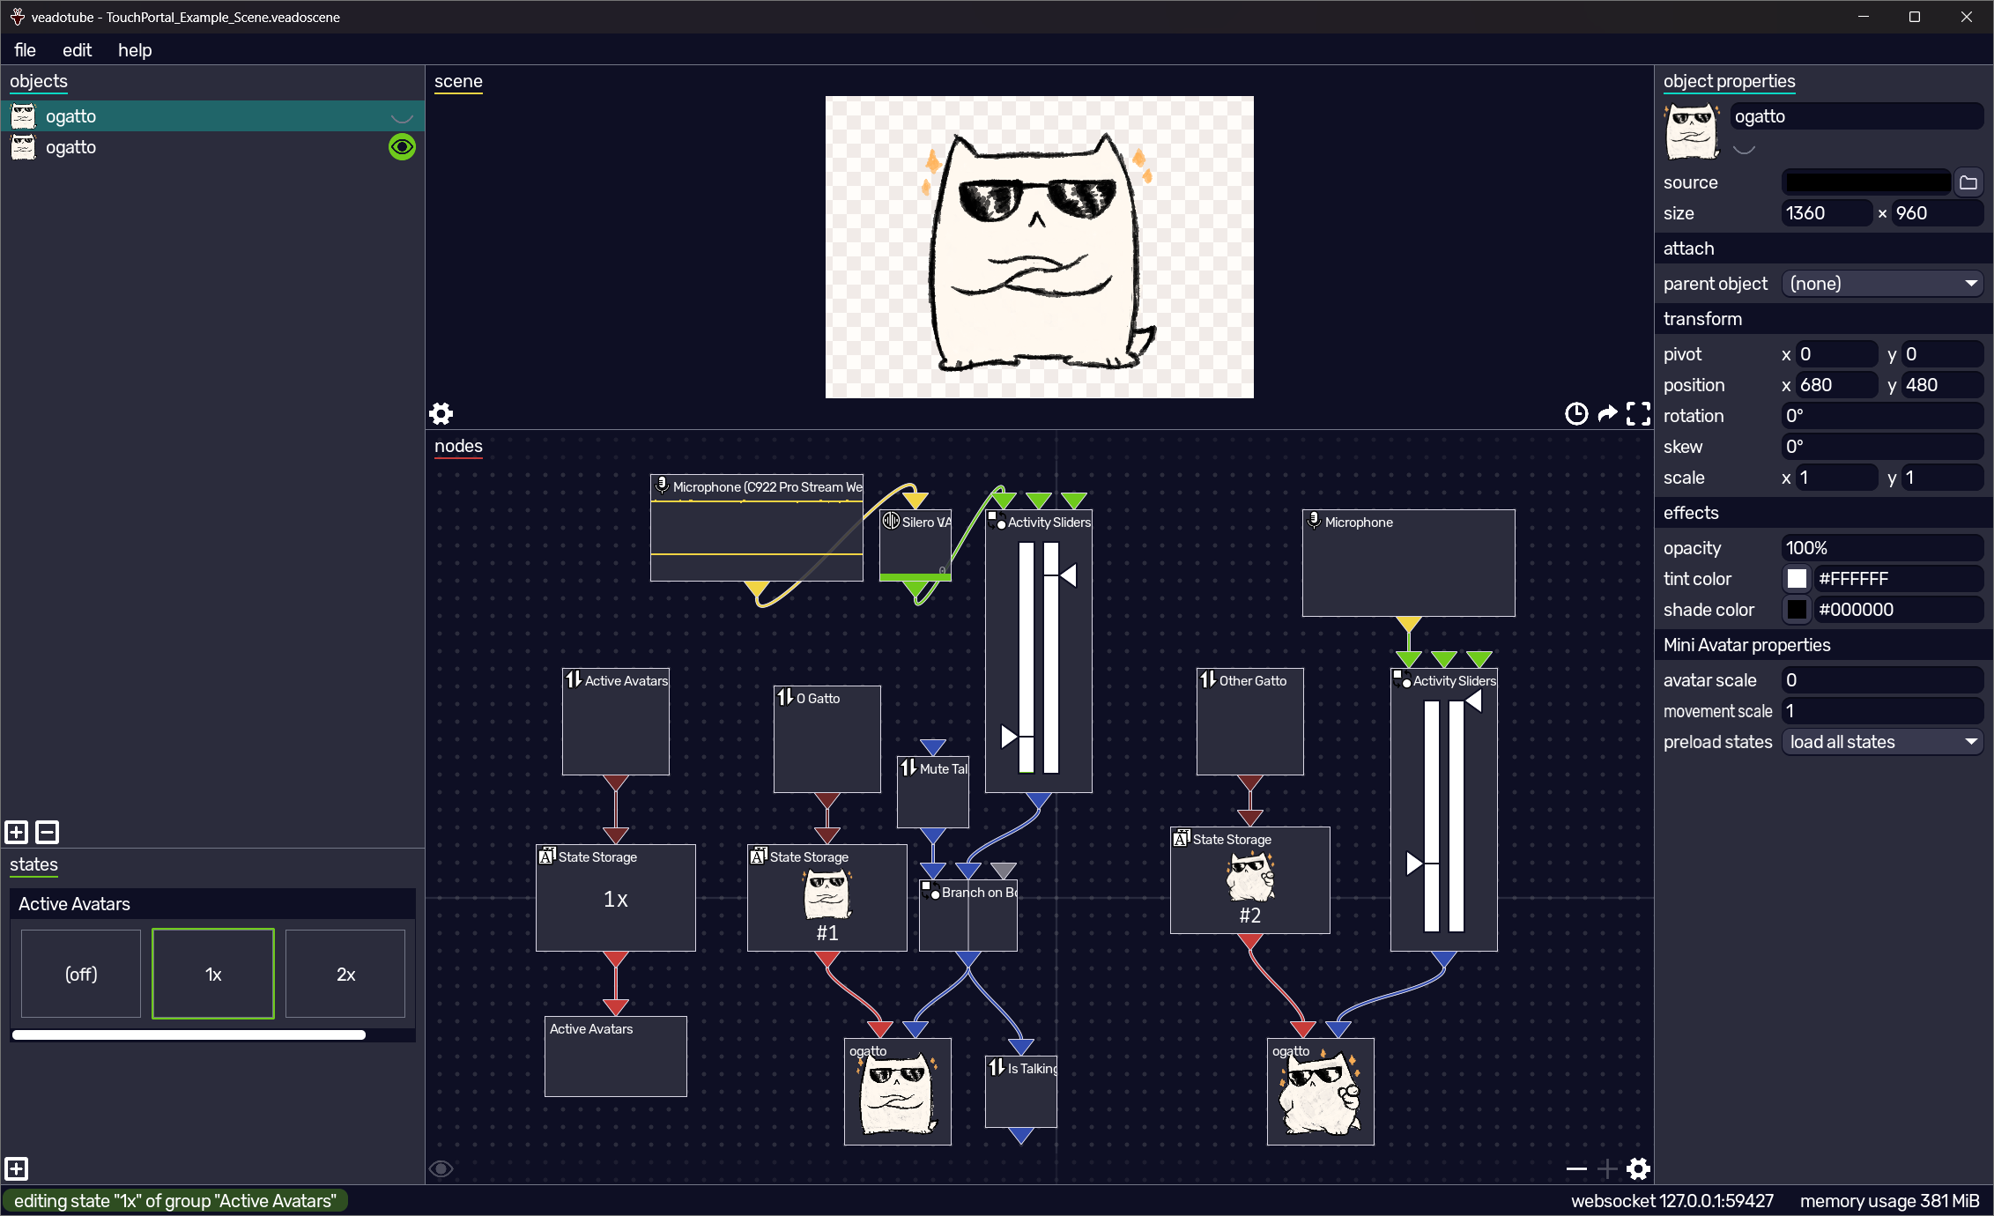Click Active Avatars output node
This screenshot has width=1994, height=1216.
pyautogui.click(x=615, y=1057)
